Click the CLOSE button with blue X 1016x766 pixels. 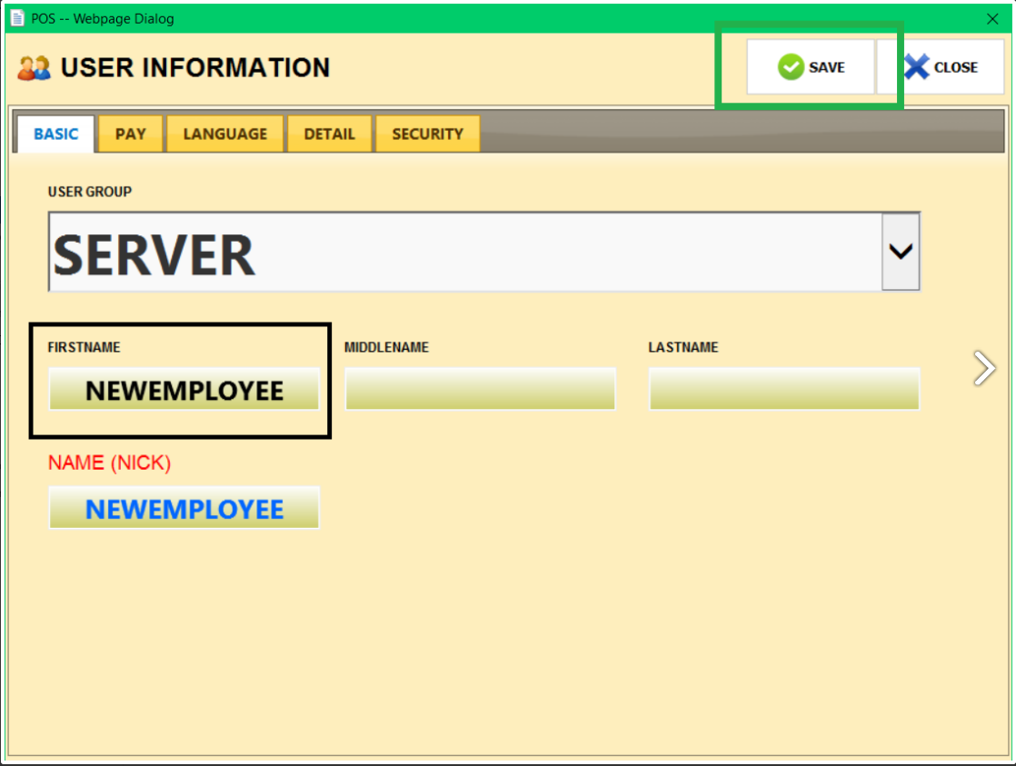(x=941, y=66)
